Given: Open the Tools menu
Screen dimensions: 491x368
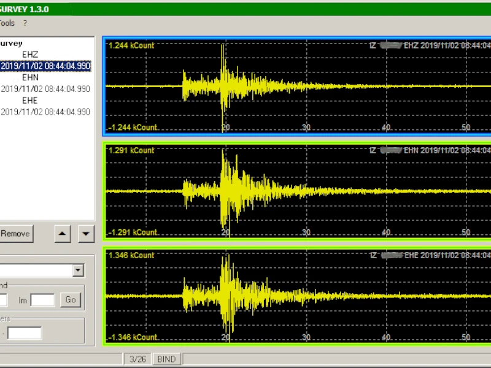Looking at the screenshot, I should [6, 23].
